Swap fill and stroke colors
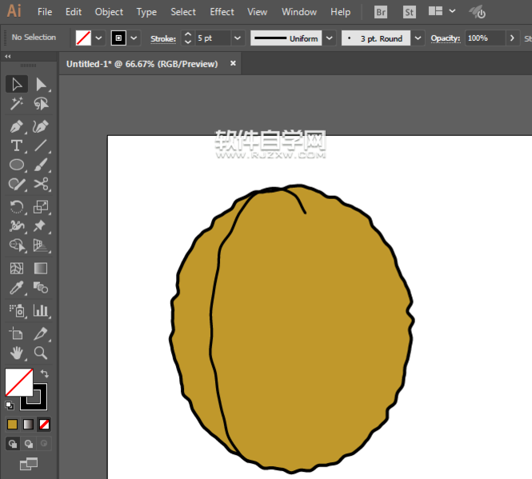 (46, 373)
